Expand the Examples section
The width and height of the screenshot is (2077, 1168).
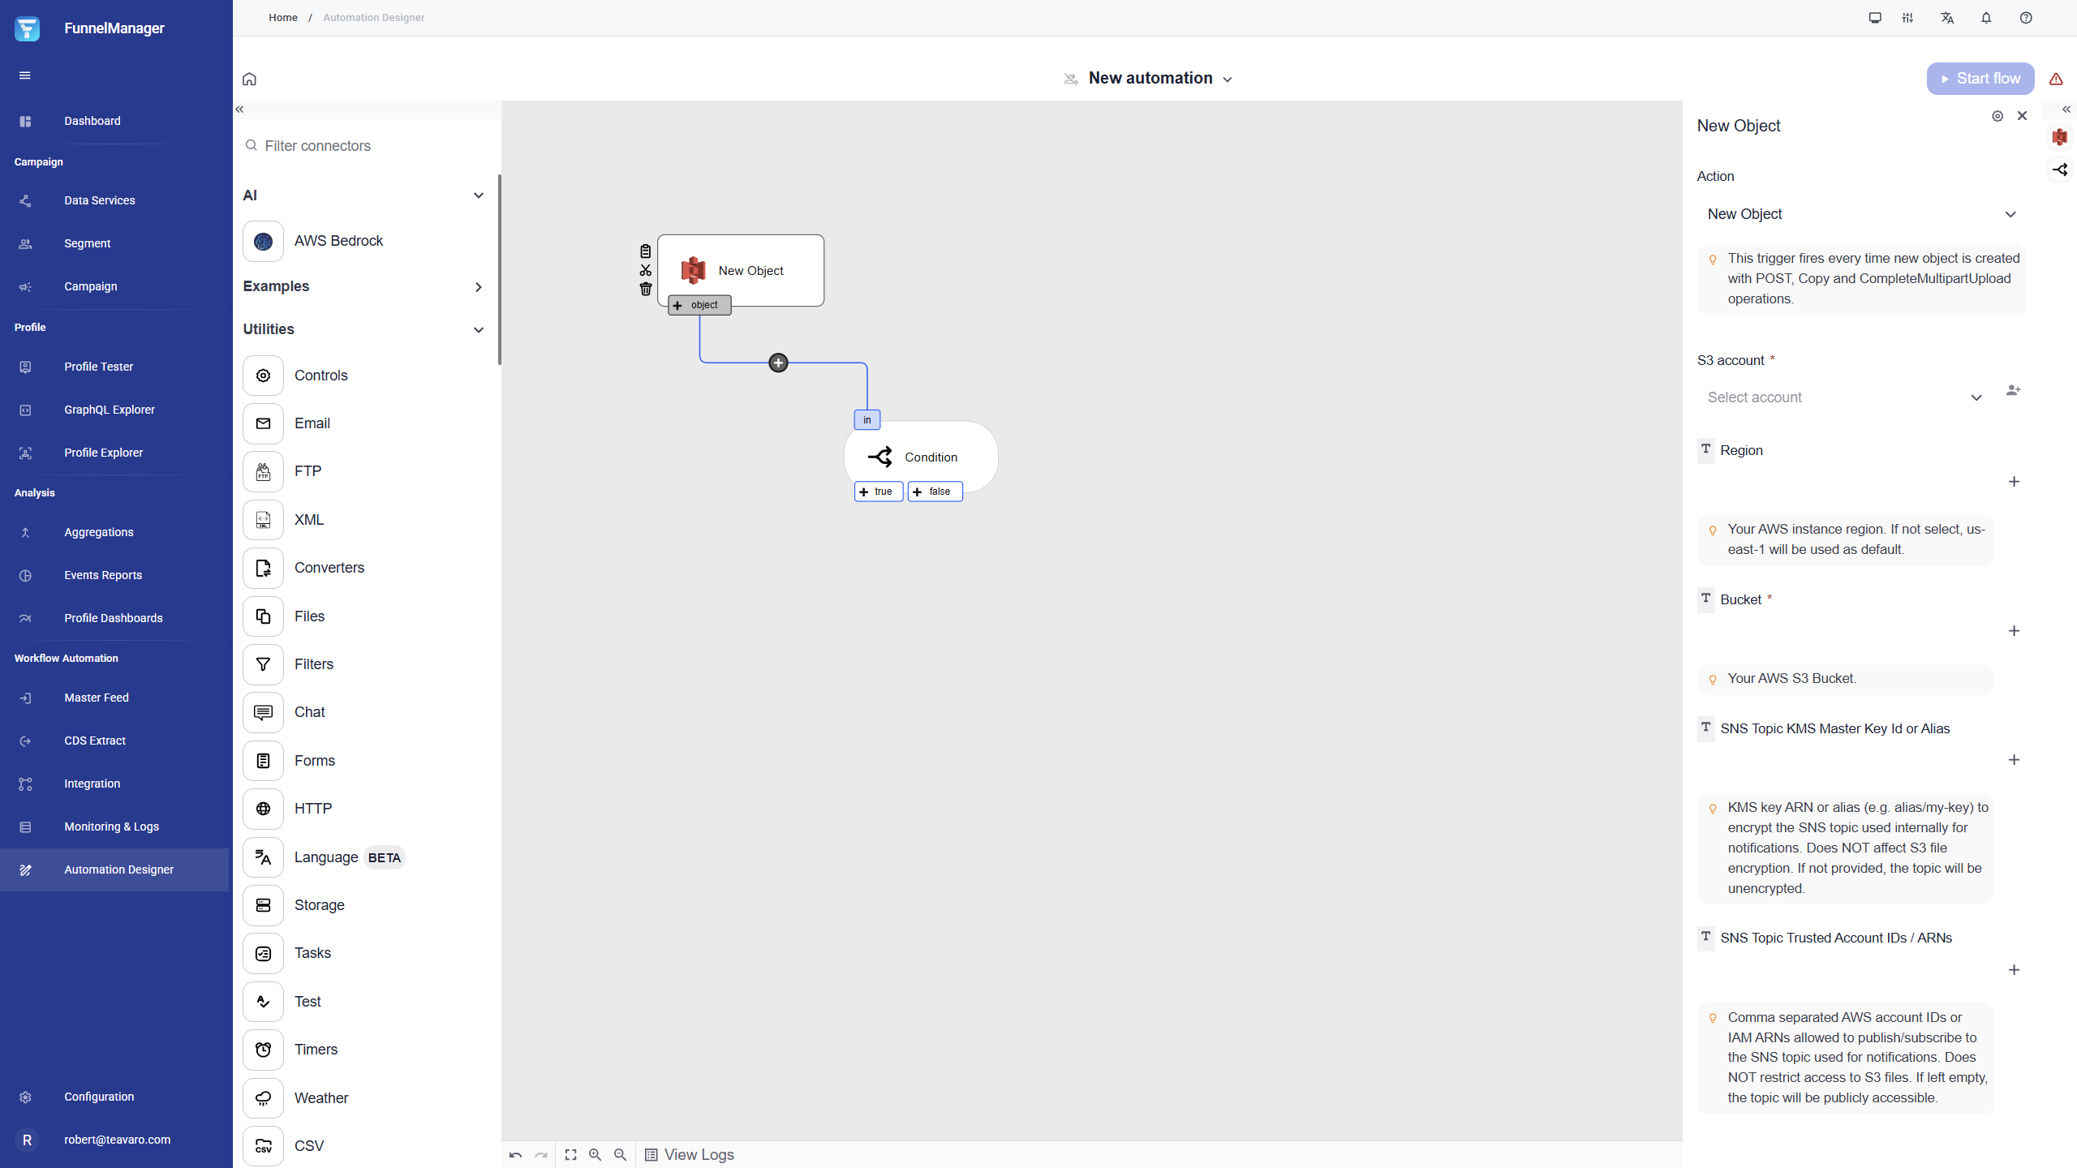(x=478, y=287)
